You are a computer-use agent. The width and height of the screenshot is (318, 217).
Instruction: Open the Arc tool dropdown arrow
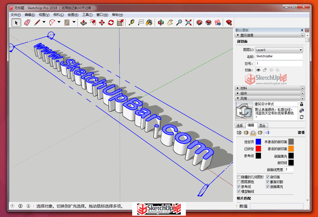coord(59,22)
